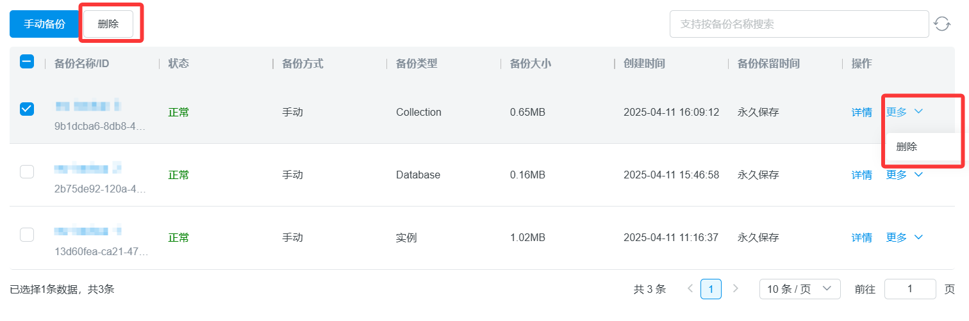Viewport: 969px width, 321px height.
Task: Click the 前往 page number input
Action: pyautogui.click(x=909, y=289)
